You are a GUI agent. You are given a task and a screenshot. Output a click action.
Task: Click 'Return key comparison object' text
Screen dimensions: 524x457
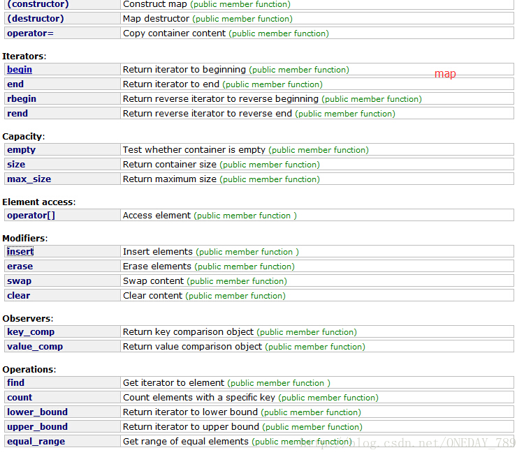188,332
